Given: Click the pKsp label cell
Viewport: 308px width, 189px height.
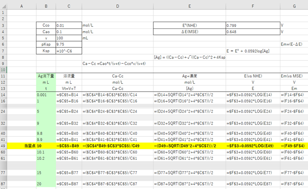Looking at the screenshot, I should pos(46,44).
